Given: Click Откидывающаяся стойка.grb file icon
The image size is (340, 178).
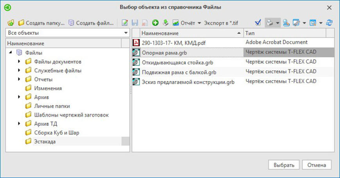Looking at the screenshot, I should [x=136, y=62].
